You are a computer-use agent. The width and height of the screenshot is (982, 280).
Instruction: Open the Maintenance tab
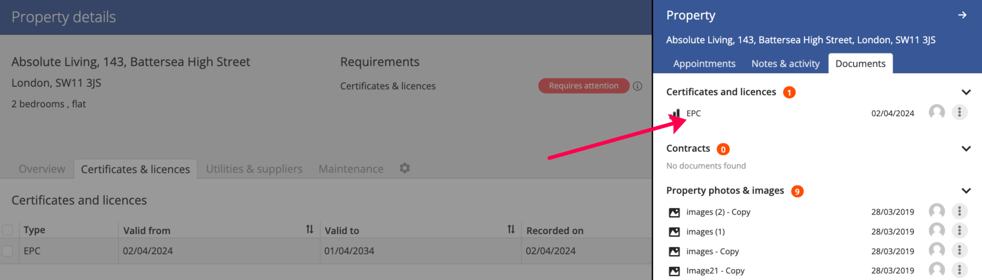[x=351, y=169]
